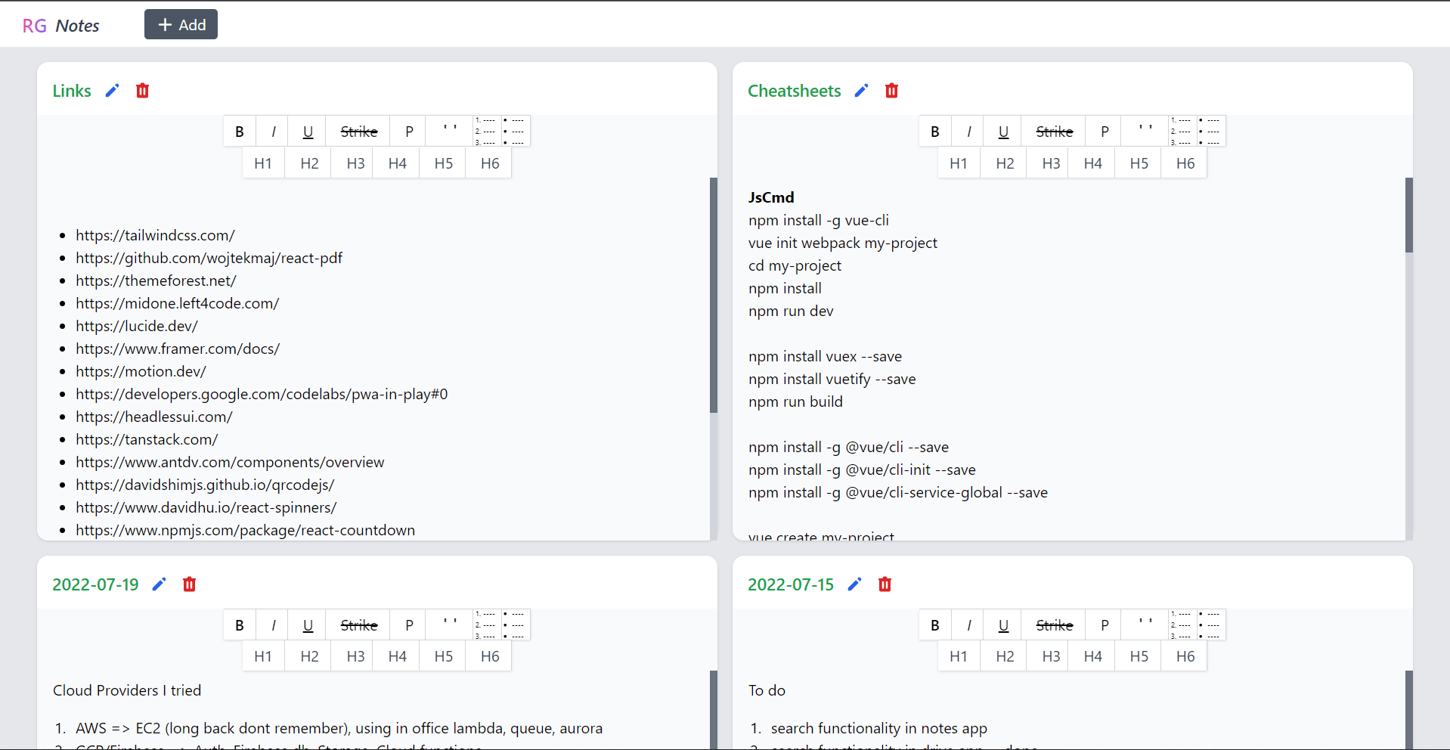Apply H1 heading in Links note
Image resolution: width=1450 pixels, height=750 pixels.
[263, 163]
